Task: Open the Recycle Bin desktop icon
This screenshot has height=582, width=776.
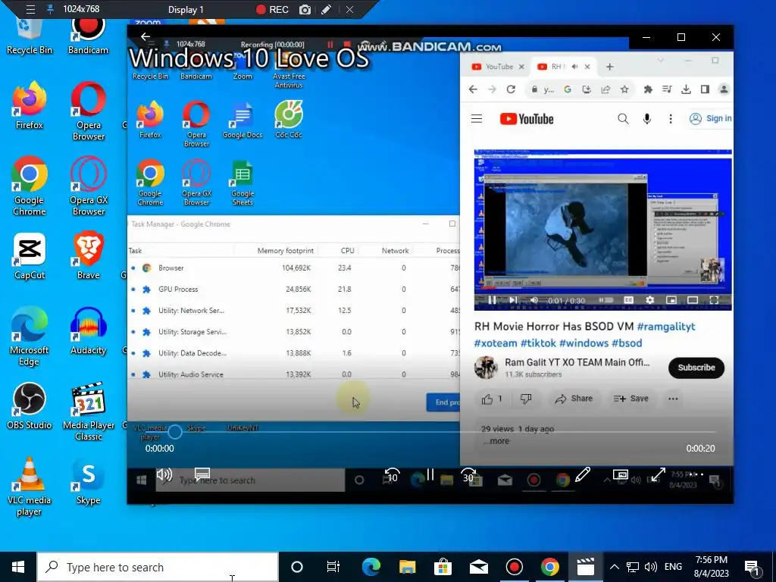Action: pos(30,36)
